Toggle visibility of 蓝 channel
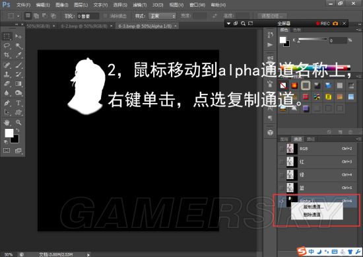Image resolution: width=363 pixels, height=257 pixels. click(x=282, y=188)
